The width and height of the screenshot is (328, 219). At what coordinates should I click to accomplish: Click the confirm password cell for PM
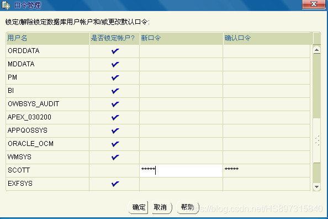267,78
